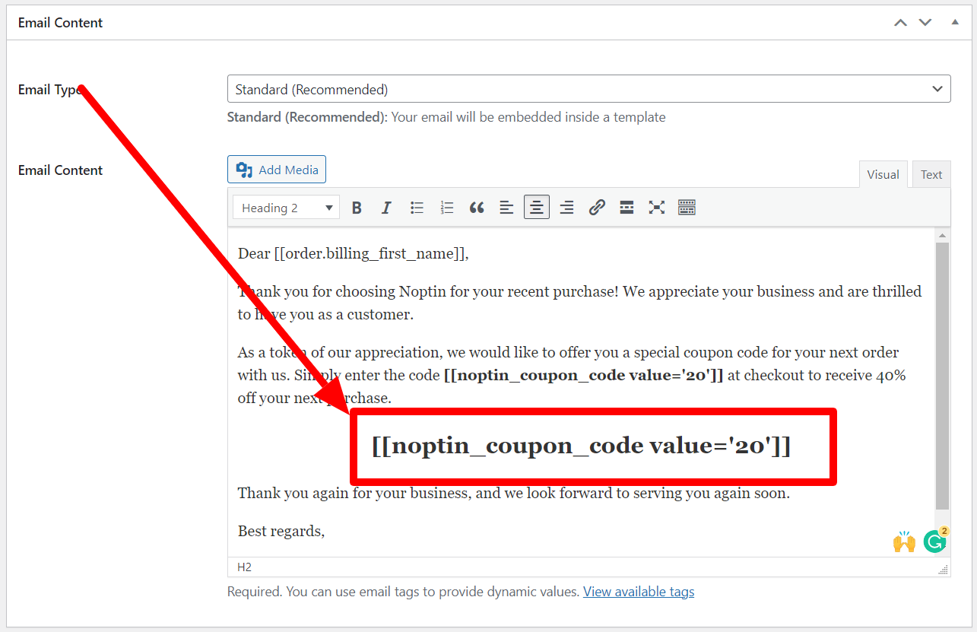
Task: Insert a numbered list
Action: coord(447,208)
